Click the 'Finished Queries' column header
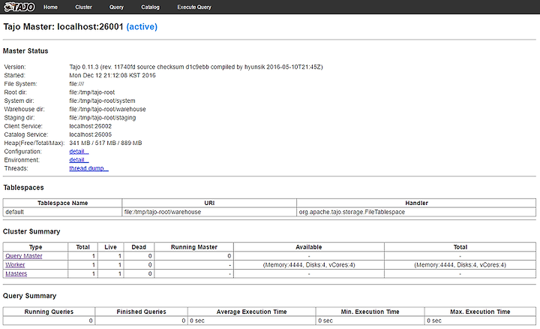The image size is (540, 329). pos(141,312)
